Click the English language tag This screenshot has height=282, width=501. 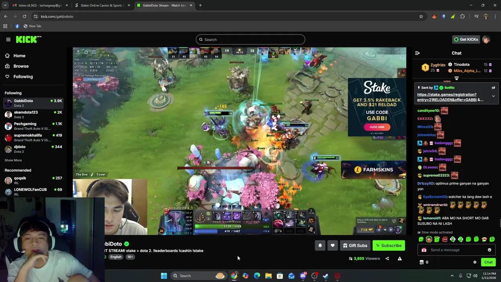point(116,257)
